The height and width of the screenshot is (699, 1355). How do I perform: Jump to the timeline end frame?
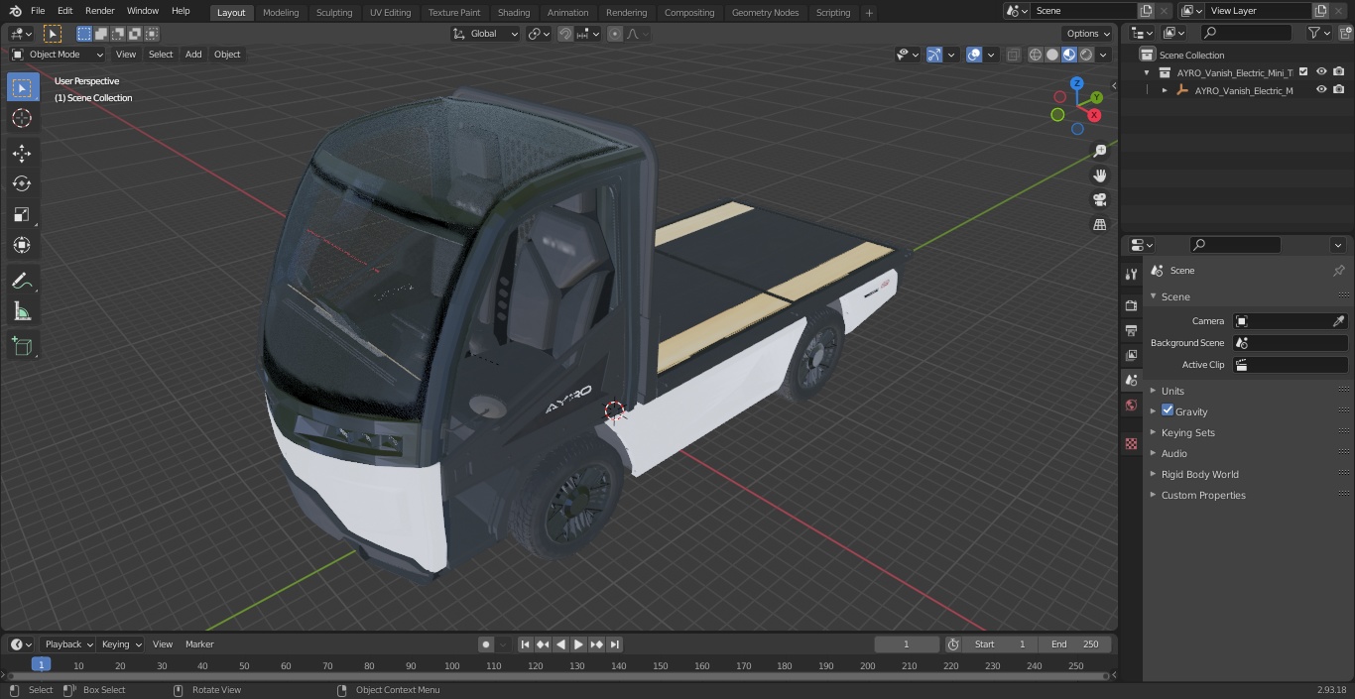(615, 644)
